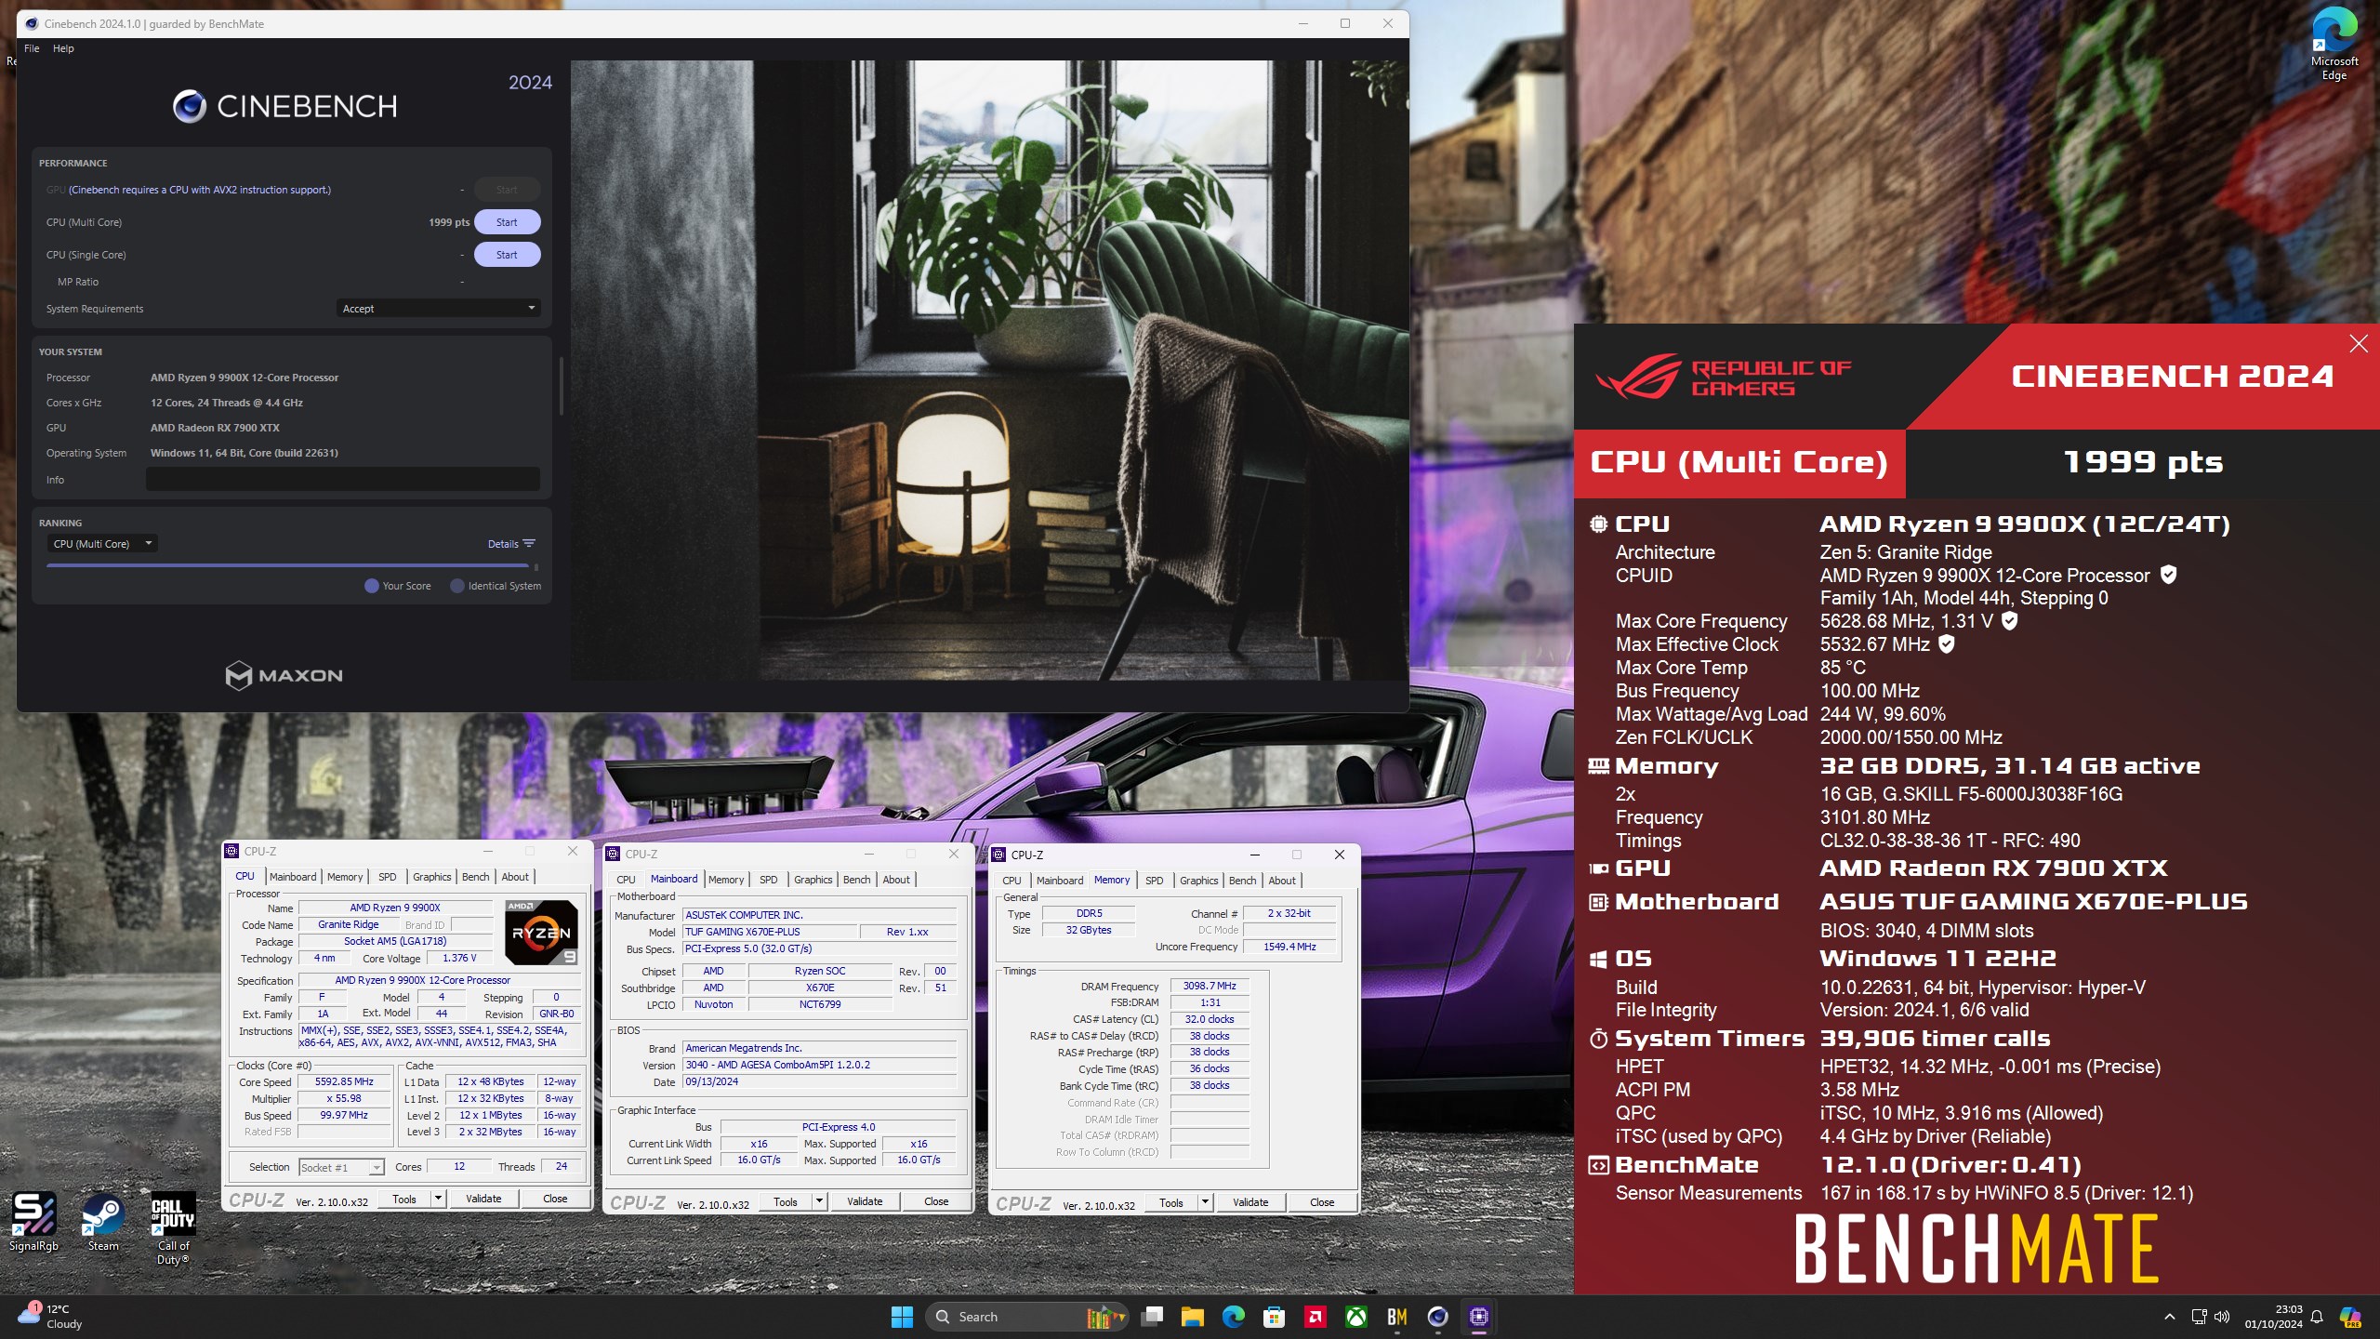The width and height of the screenshot is (2380, 1339).
Task: Open the Call of Duty desktop shortcut
Action: [173, 1227]
